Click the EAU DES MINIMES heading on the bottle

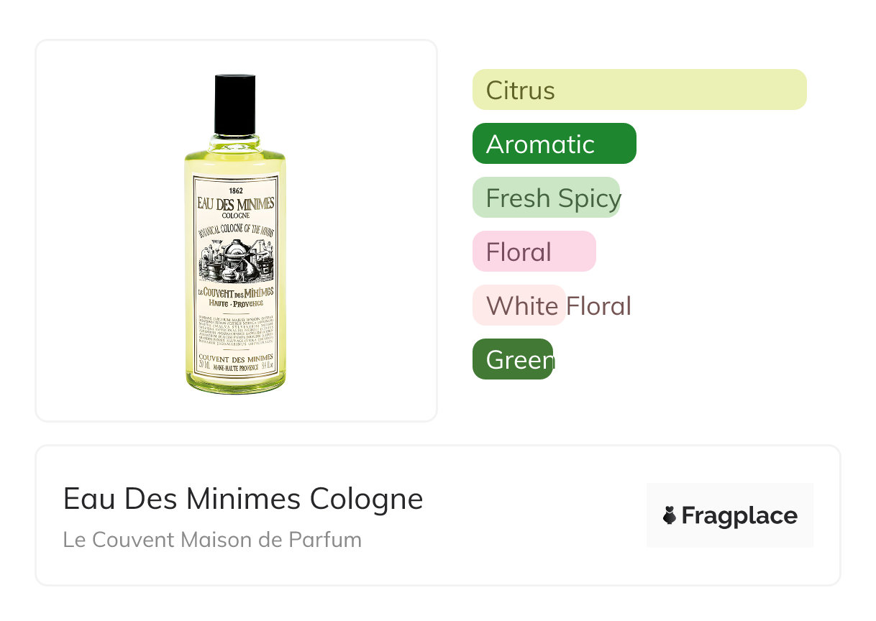(235, 203)
